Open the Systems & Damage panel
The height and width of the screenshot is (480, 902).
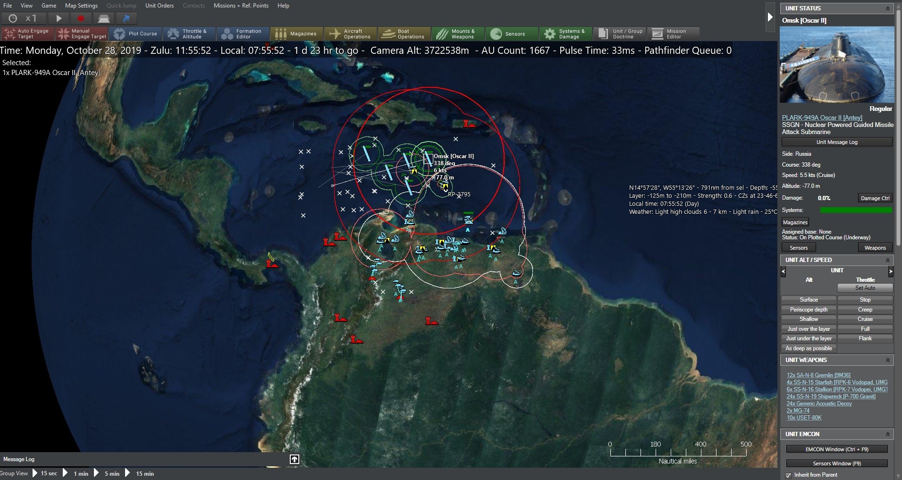(x=565, y=34)
